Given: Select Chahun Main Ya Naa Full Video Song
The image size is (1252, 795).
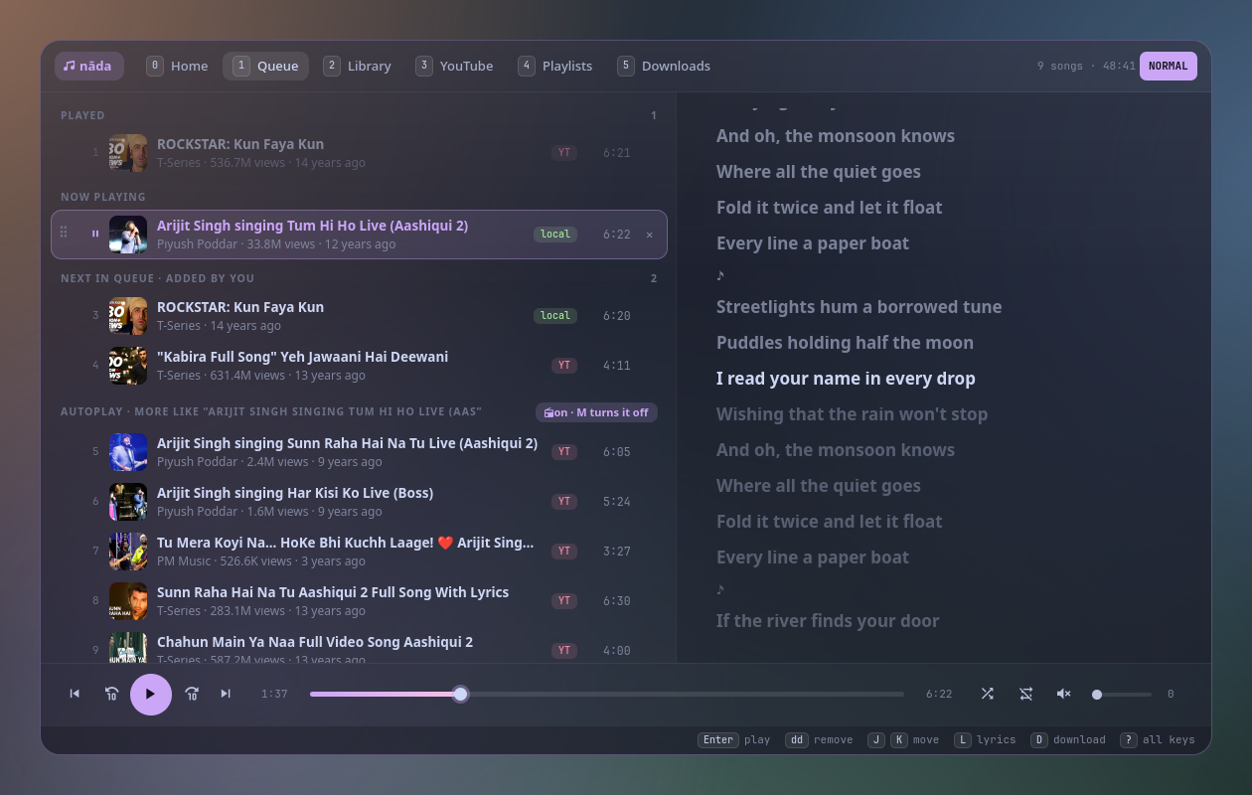Looking at the screenshot, I should [x=359, y=647].
